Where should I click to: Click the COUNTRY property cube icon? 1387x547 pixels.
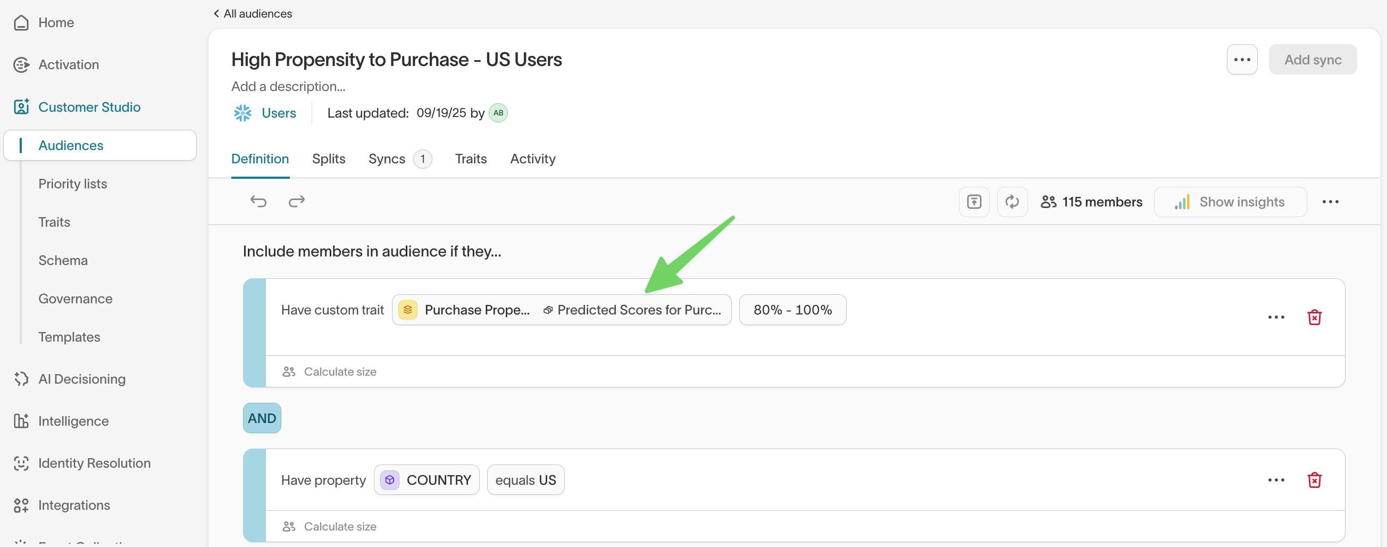(x=389, y=479)
